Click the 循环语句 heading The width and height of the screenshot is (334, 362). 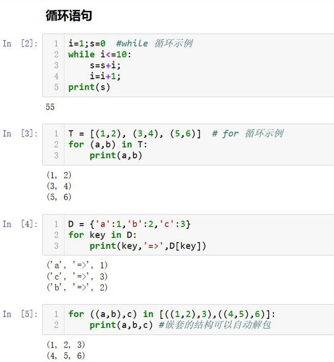(69, 15)
